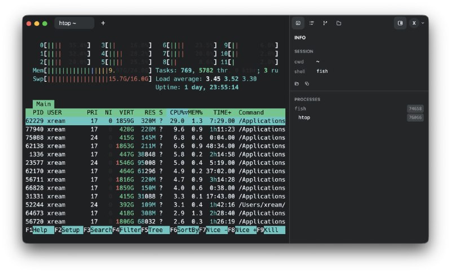Select process row with PID 56720

click(x=156, y=222)
